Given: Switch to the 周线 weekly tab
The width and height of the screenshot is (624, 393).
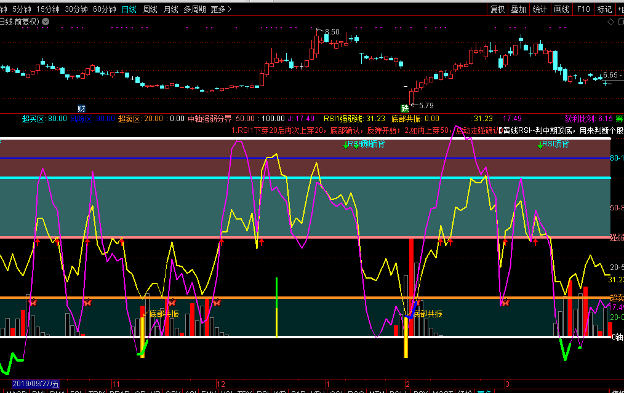Looking at the screenshot, I should [x=150, y=9].
